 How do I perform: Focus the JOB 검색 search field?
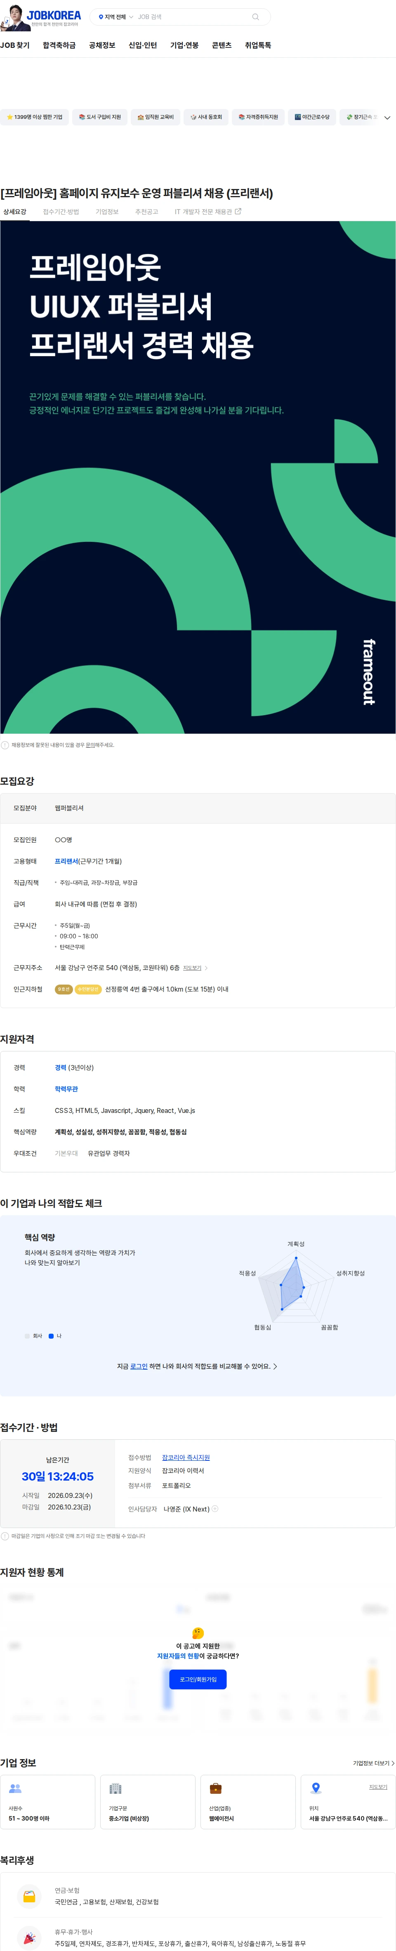[x=191, y=17]
